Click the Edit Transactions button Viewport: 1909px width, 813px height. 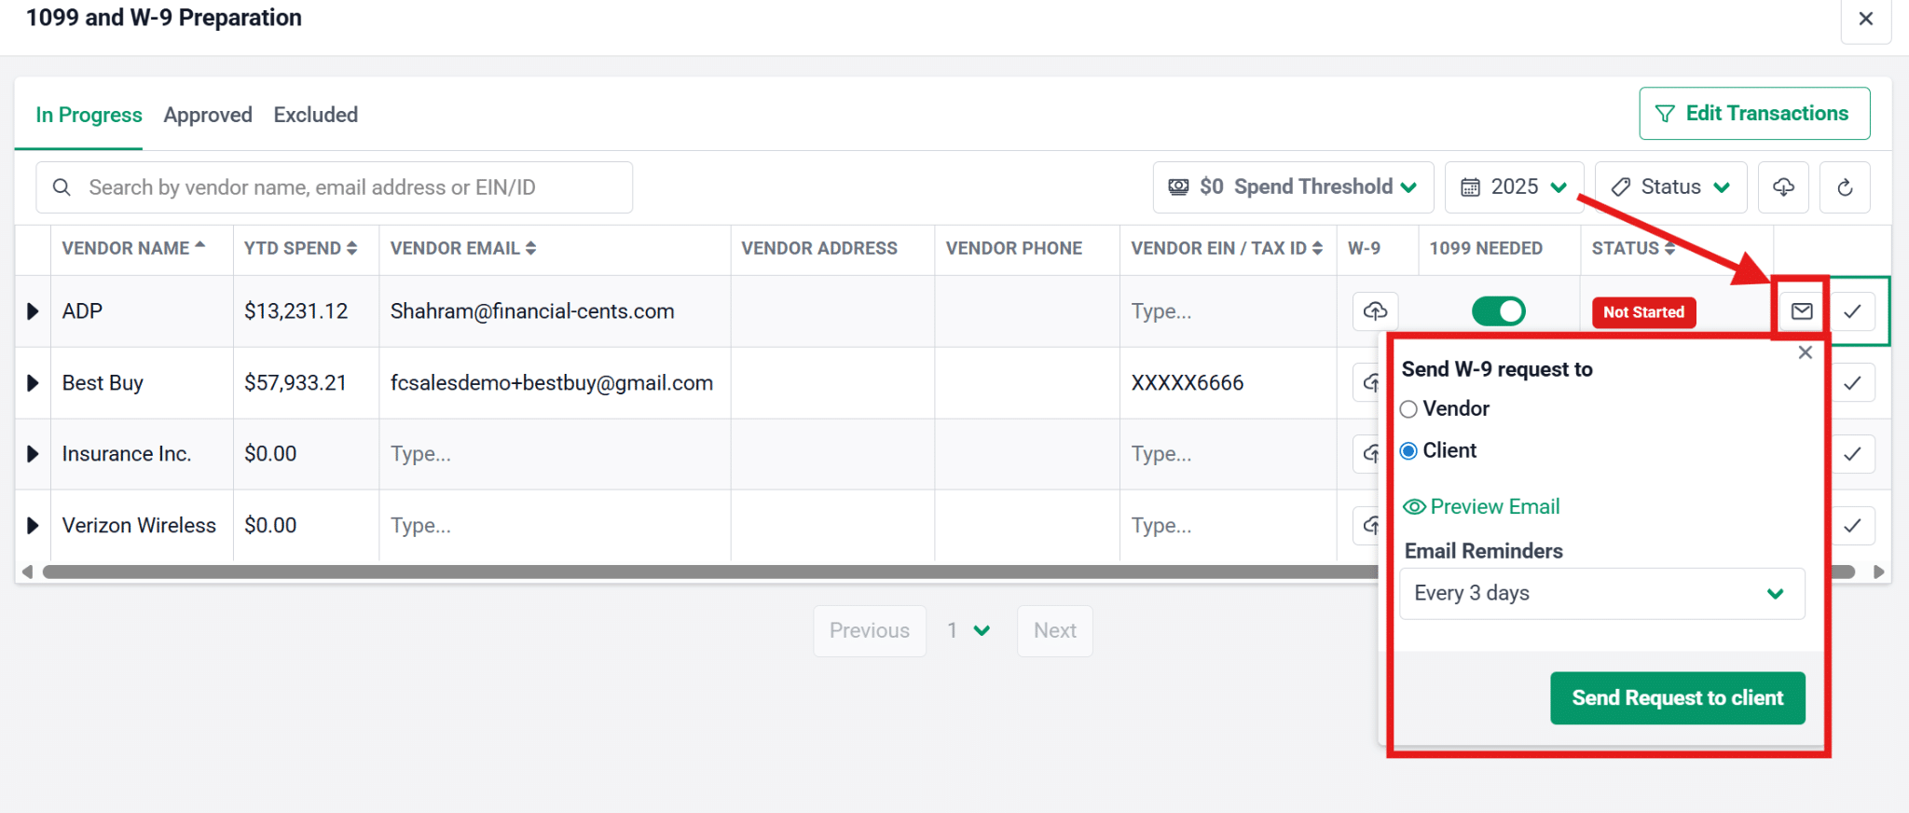click(x=1754, y=114)
